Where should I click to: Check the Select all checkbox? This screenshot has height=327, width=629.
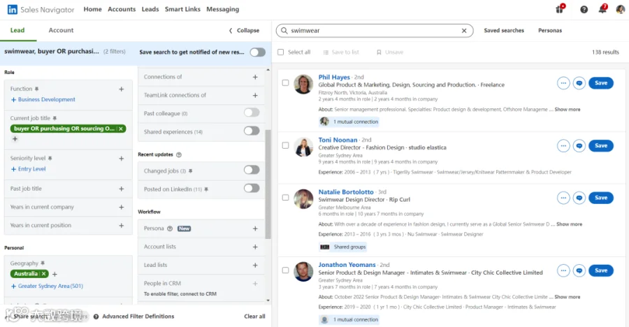(281, 52)
